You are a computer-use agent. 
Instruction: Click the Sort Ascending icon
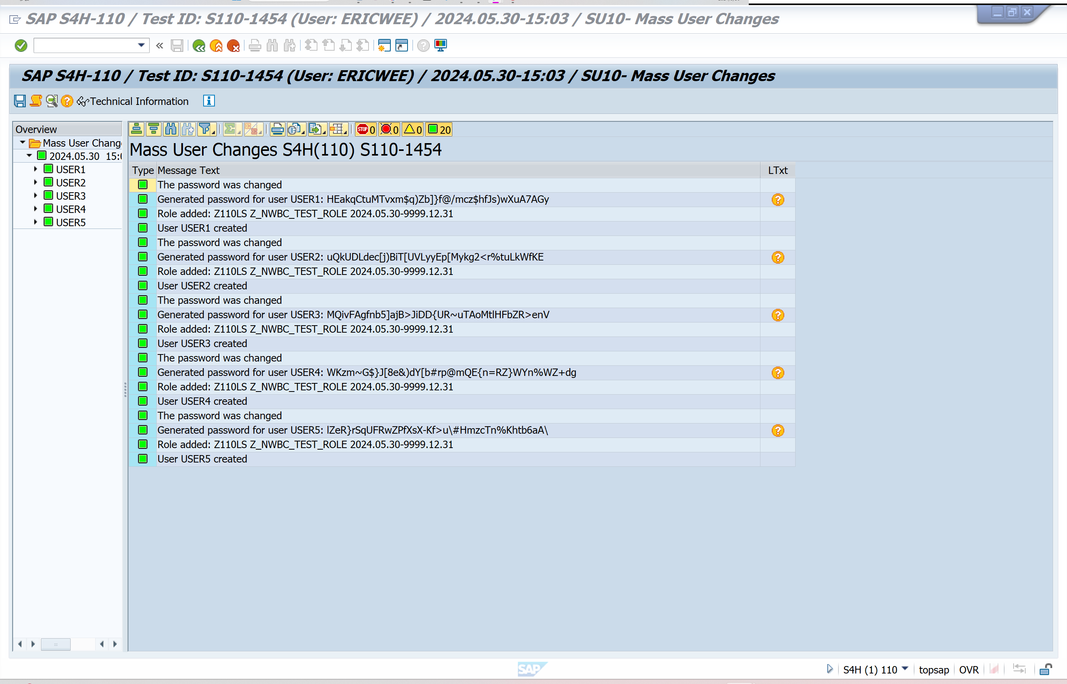pyautogui.click(x=137, y=130)
